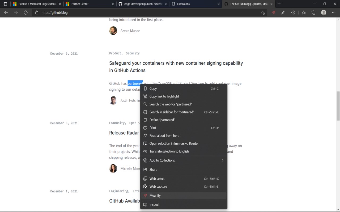Open the Community category link
The height and width of the screenshot is (212, 340).
(117, 123)
